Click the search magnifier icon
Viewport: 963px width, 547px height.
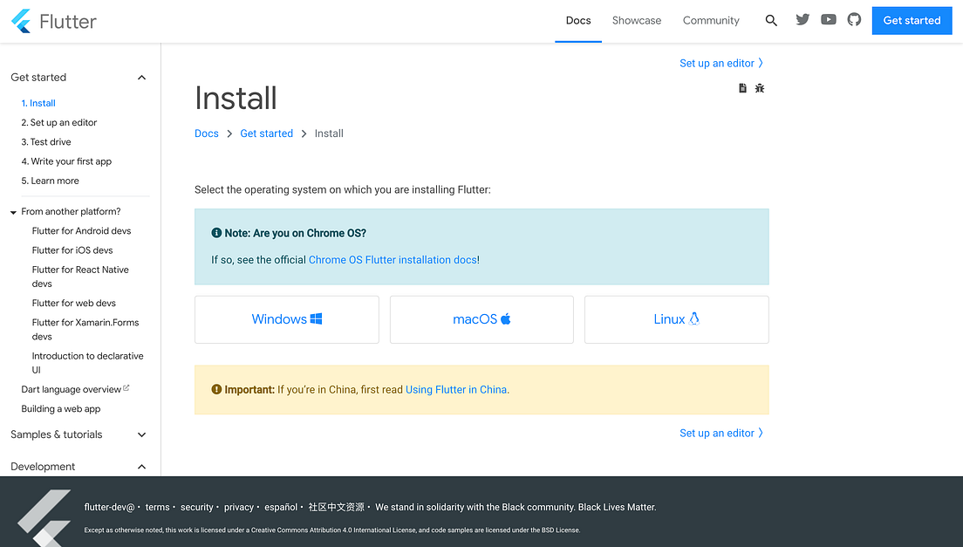771,19
